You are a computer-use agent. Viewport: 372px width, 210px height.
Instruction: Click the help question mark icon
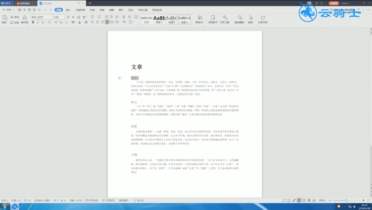pyautogui.click(x=358, y=10)
